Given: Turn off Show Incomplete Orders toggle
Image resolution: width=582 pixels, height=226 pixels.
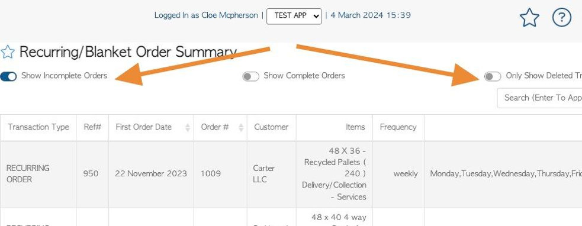Looking at the screenshot, I should 8,76.
